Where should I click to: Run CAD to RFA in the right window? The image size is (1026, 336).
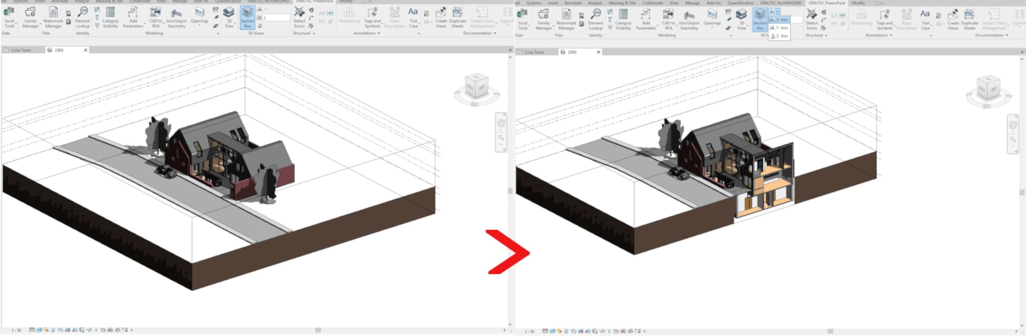click(669, 19)
